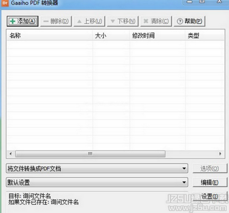The width and height of the screenshot is (229, 213).
Task: Click the 删除(D) delete button
Action: click(x=56, y=21)
